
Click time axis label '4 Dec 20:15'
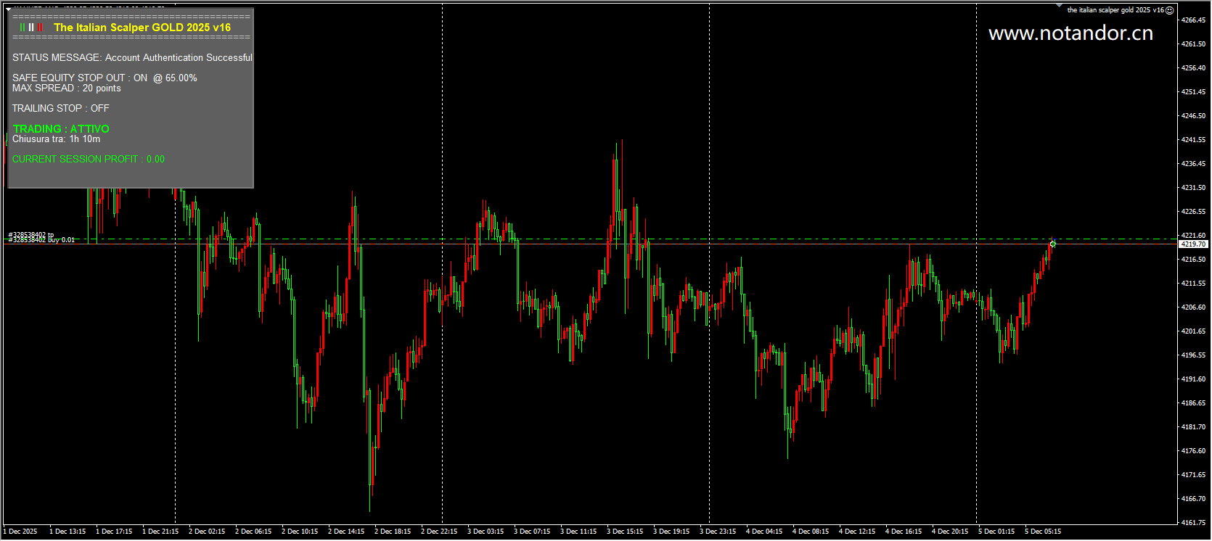tap(950, 532)
